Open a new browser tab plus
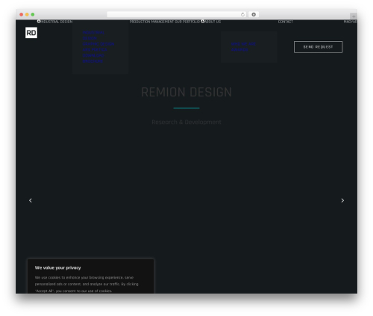373x316 pixels. tap(354, 16)
